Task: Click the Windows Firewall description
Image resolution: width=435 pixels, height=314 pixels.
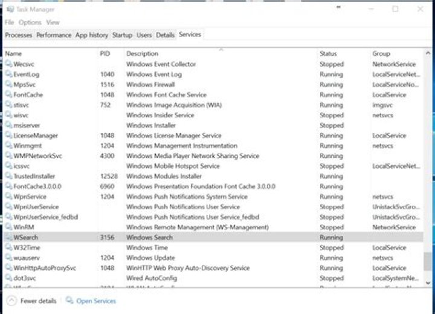Action: click(150, 85)
